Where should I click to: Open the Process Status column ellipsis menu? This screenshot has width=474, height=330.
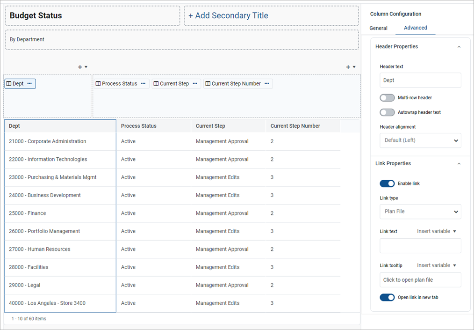tap(143, 84)
